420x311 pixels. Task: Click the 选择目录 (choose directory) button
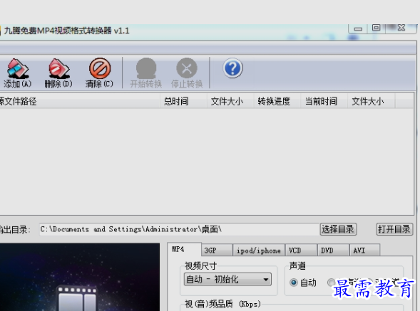(x=338, y=229)
